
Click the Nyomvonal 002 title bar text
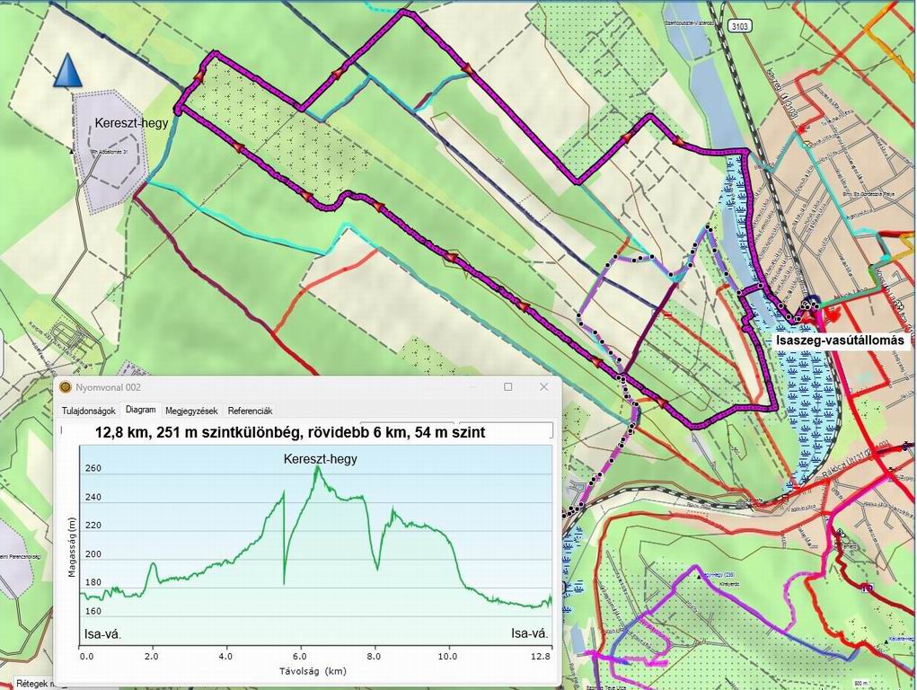pyautogui.click(x=110, y=387)
